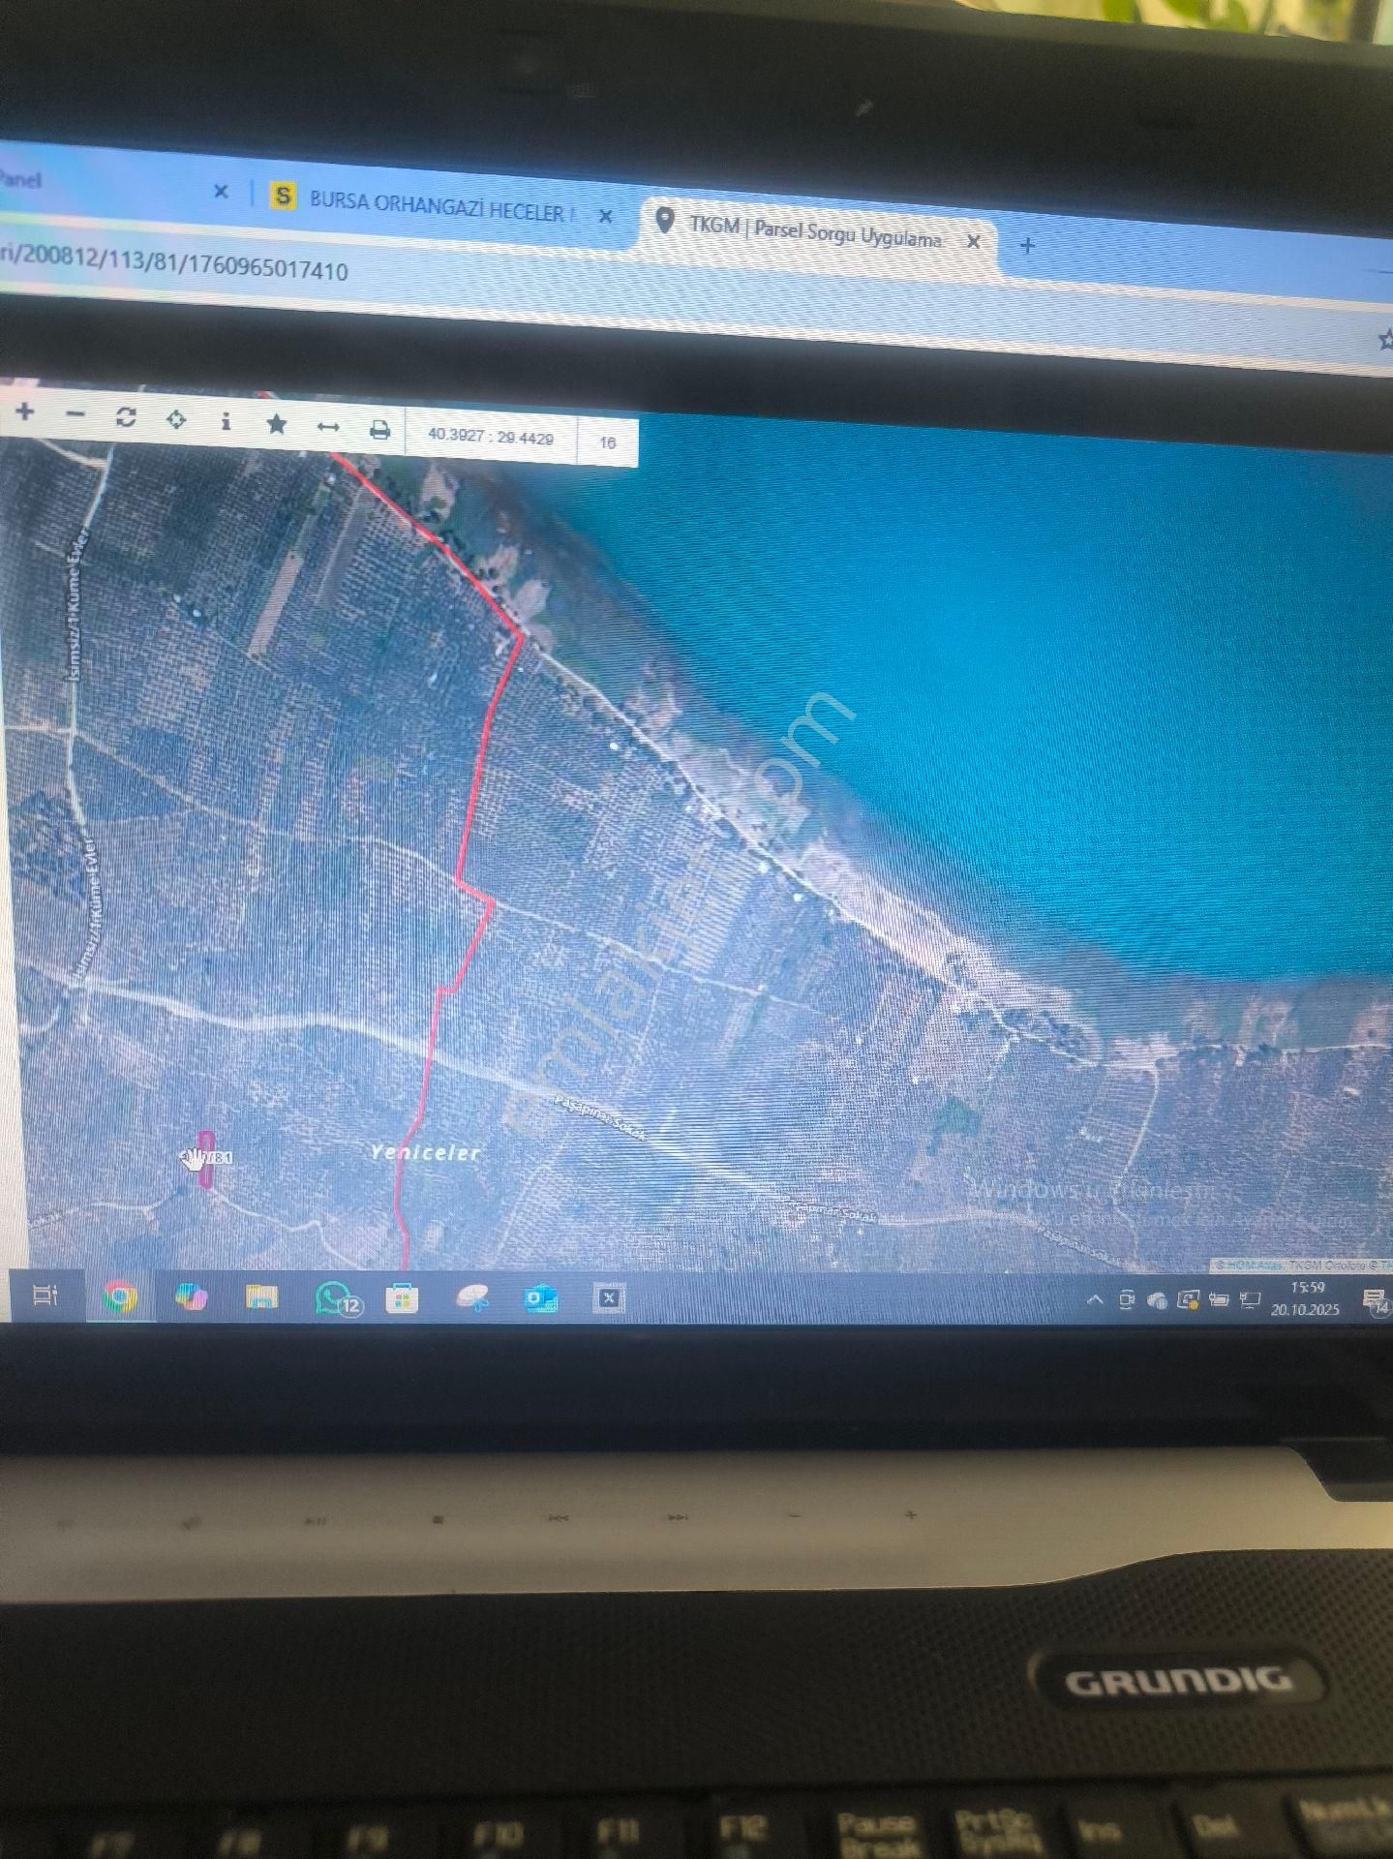Open the notification center icon
1393x1859 pixels.
[1375, 1300]
